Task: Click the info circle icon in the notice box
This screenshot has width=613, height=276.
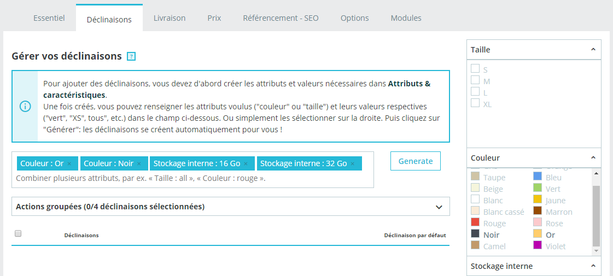Action: [25, 107]
